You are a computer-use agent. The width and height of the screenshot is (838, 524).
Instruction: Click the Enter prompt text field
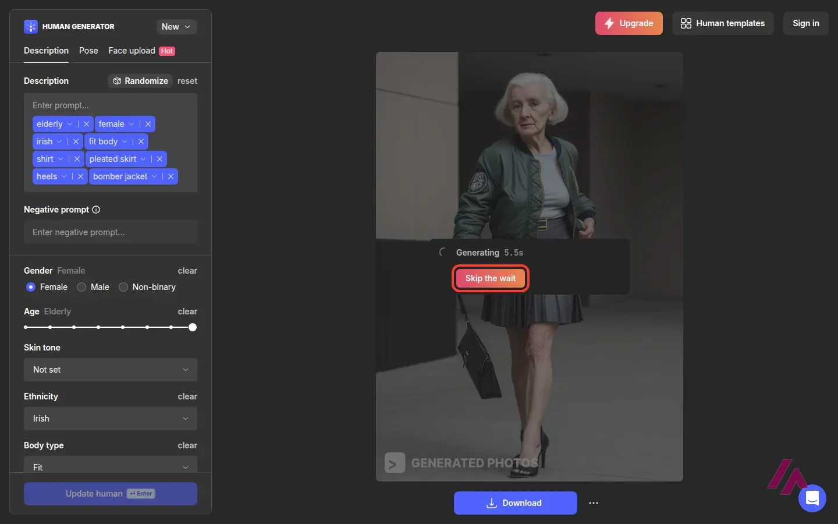click(111, 105)
